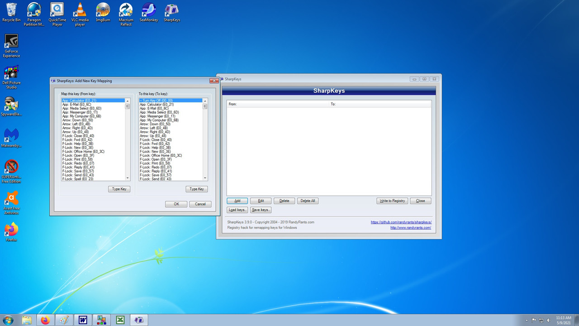Open the taskbar clock showing 11:13 AM
Image resolution: width=579 pixels, height=326 pixels.
pos(563,320)
